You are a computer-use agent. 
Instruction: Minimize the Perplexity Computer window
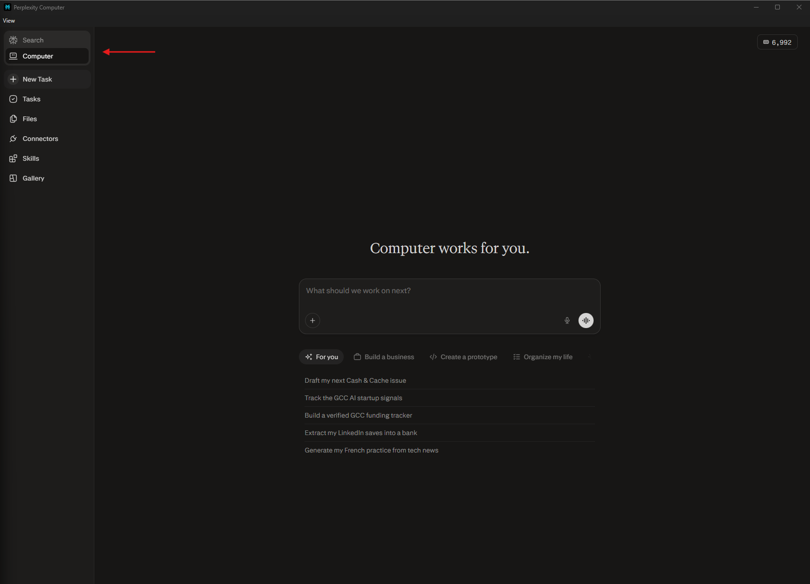pos(756,7)
